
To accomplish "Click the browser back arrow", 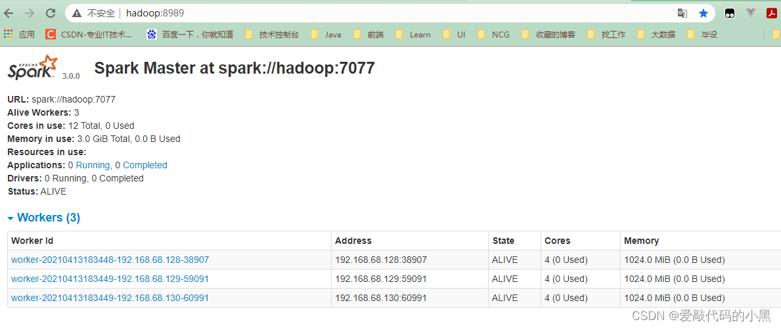I will (9, 13).
